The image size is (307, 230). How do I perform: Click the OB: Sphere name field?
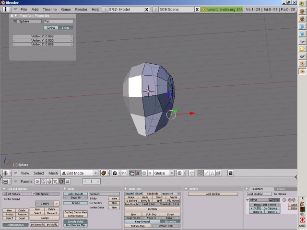click(x=26, y=21)
